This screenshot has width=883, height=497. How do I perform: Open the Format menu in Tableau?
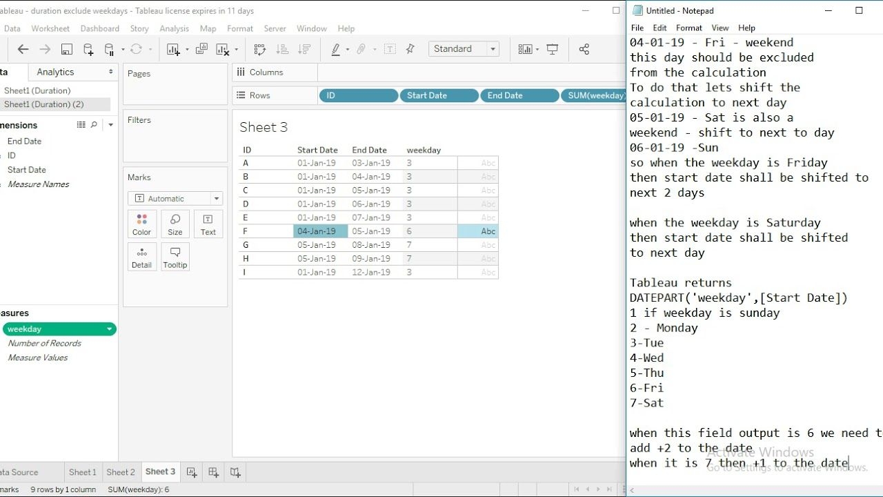pos(240,28)
